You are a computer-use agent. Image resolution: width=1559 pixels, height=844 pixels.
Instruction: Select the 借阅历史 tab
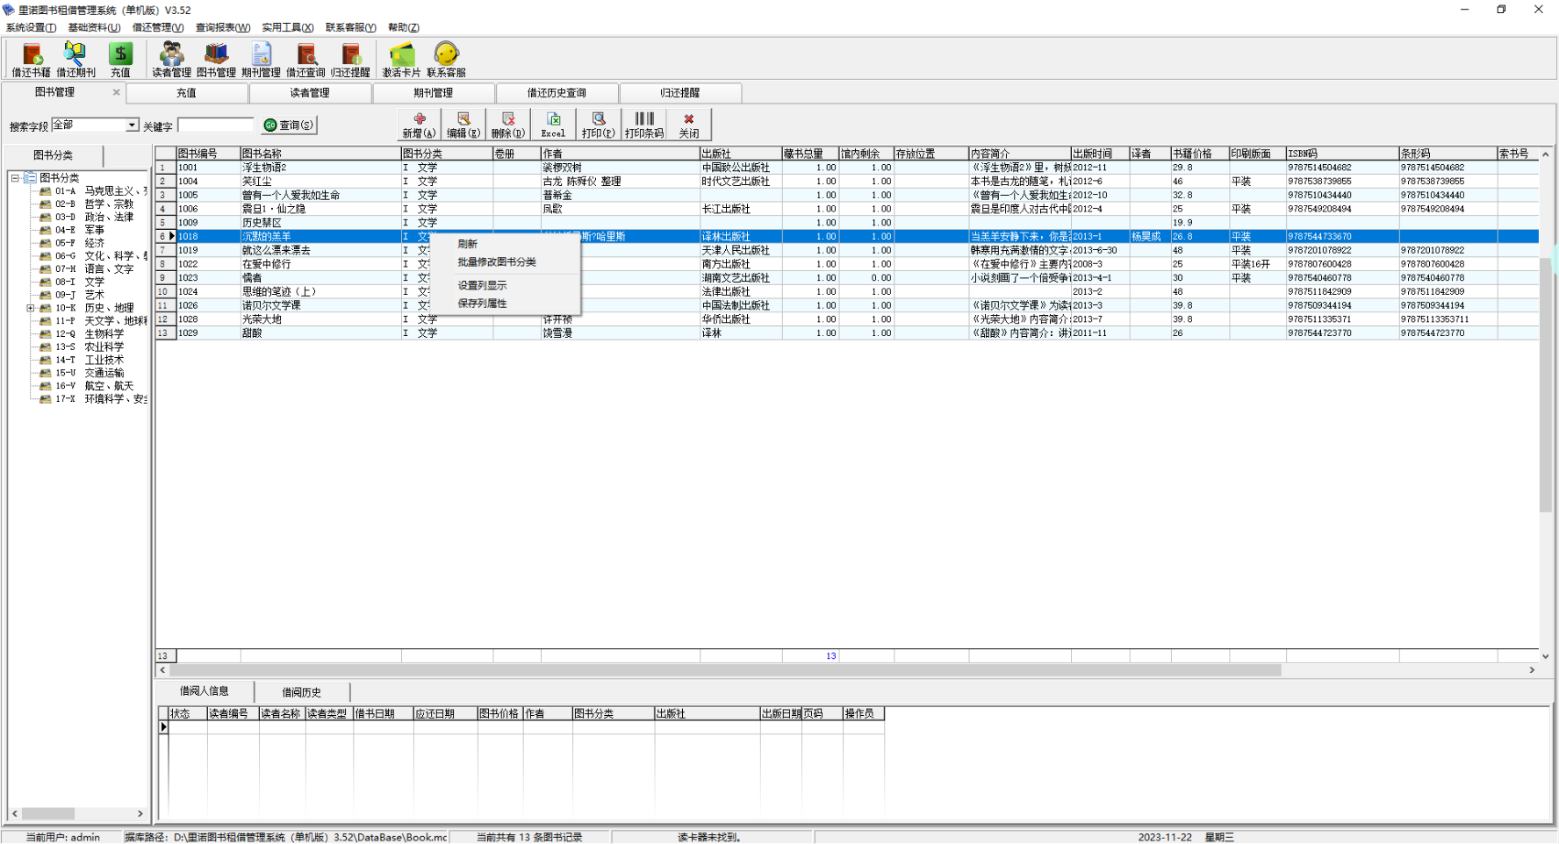[301, 692]
